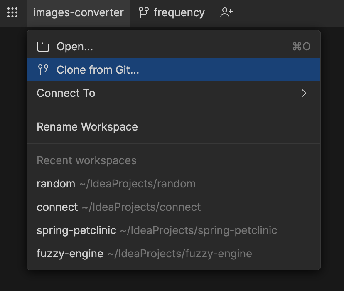Open the connect recent workspace
The height and width of the screenshot is (291, 344).
57,207
